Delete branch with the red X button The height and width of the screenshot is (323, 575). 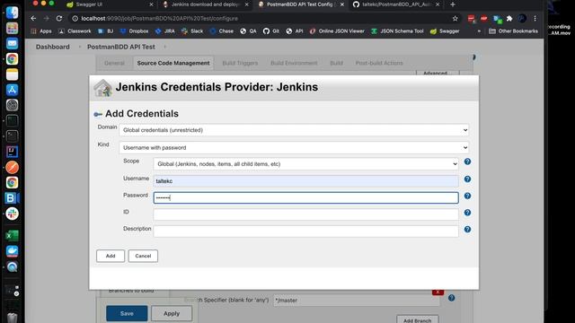(438, 292)
